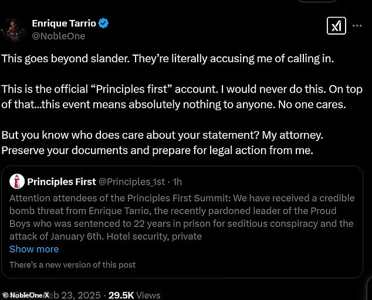Viewport: 372px width, 300px height.
Task: Open the Grok icon beside the post
Action: point(336,26)
